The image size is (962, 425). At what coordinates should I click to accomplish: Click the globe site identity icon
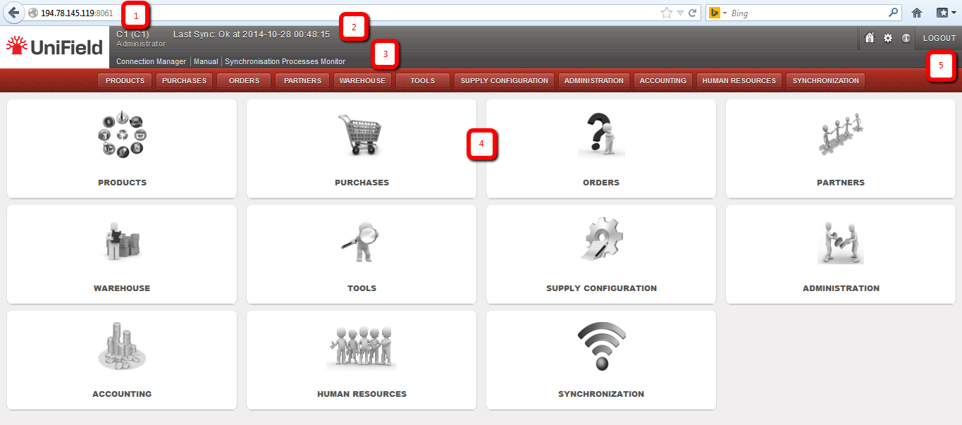tap(32, 13)
